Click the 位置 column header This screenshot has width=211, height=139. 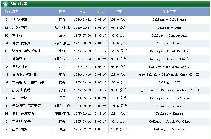pos(62,11)
